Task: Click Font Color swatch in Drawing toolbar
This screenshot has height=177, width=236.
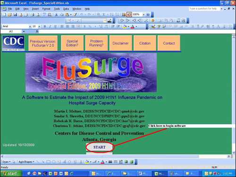Action: 102,161
